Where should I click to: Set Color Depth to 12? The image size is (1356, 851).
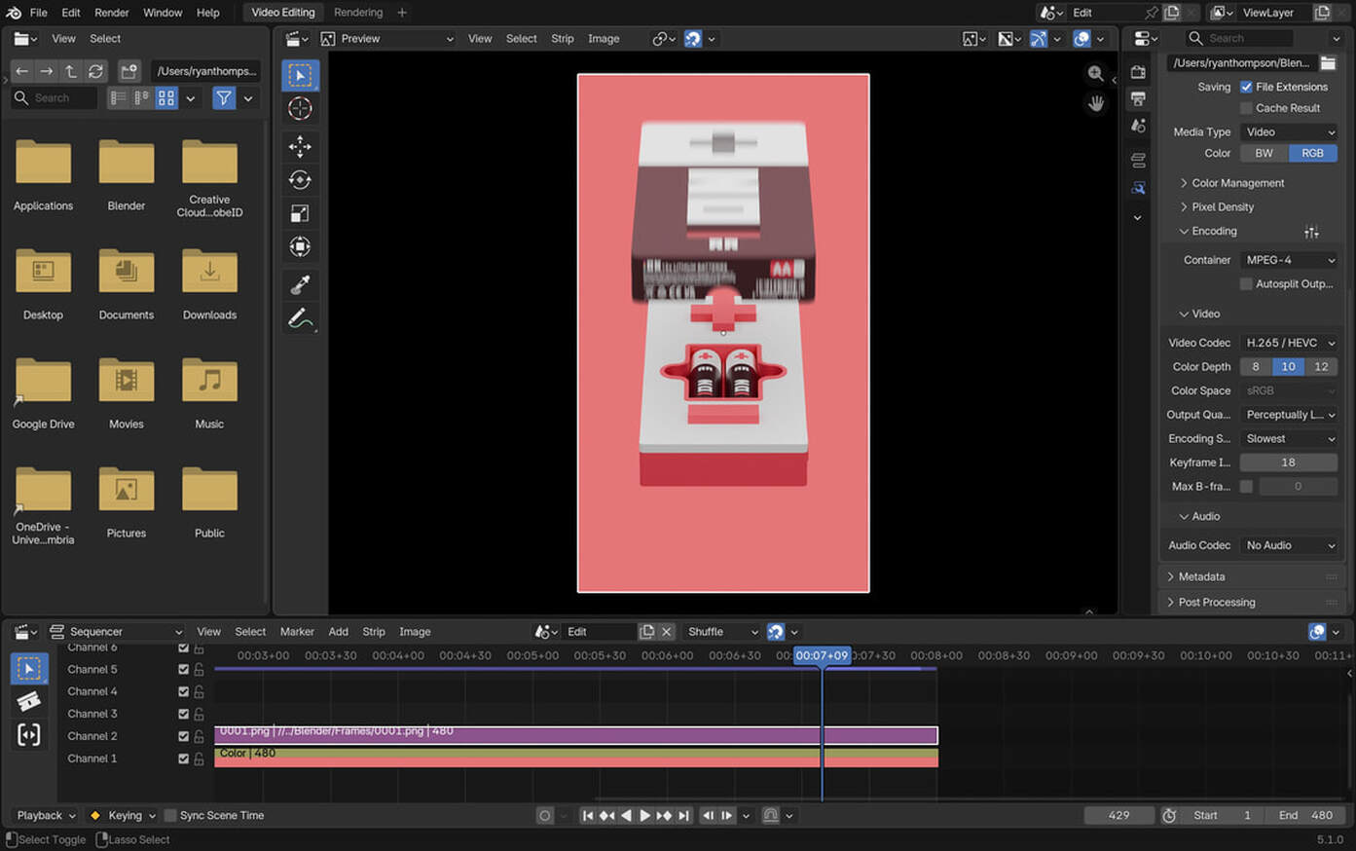pos(1321,367)
